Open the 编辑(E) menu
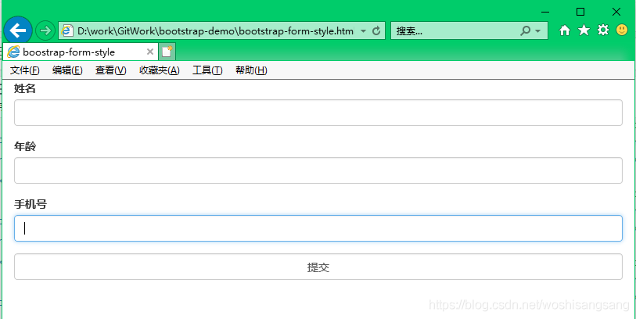The height and width of the screenshot is (319, 636). (67, 70)
